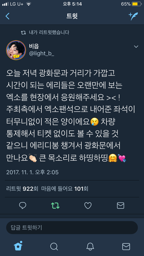The height and width of the screenshot is (256, 144).
Task: Switch to the Search tab
Action: [54, 246]
